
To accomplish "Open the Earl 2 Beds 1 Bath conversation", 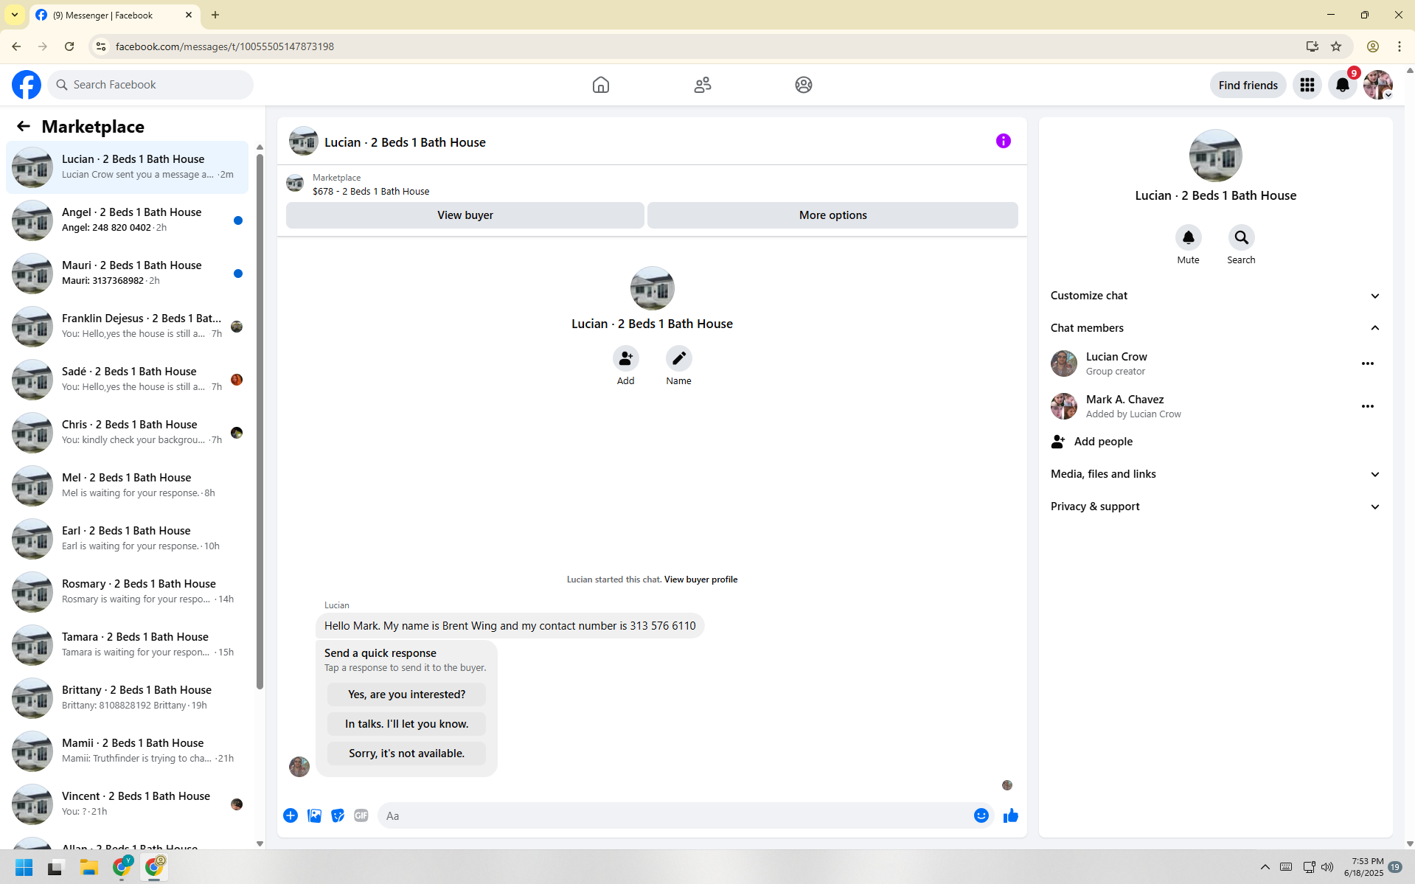I will pyautogui.click(x=127, y=539).
